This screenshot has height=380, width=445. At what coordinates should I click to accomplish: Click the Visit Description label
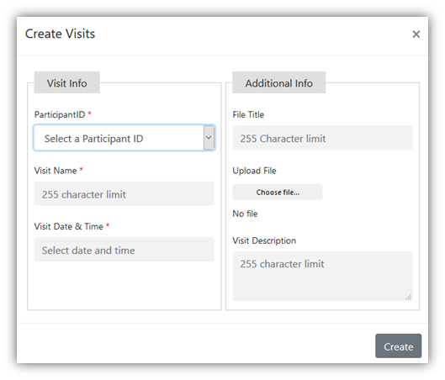[x=264, y=240]
